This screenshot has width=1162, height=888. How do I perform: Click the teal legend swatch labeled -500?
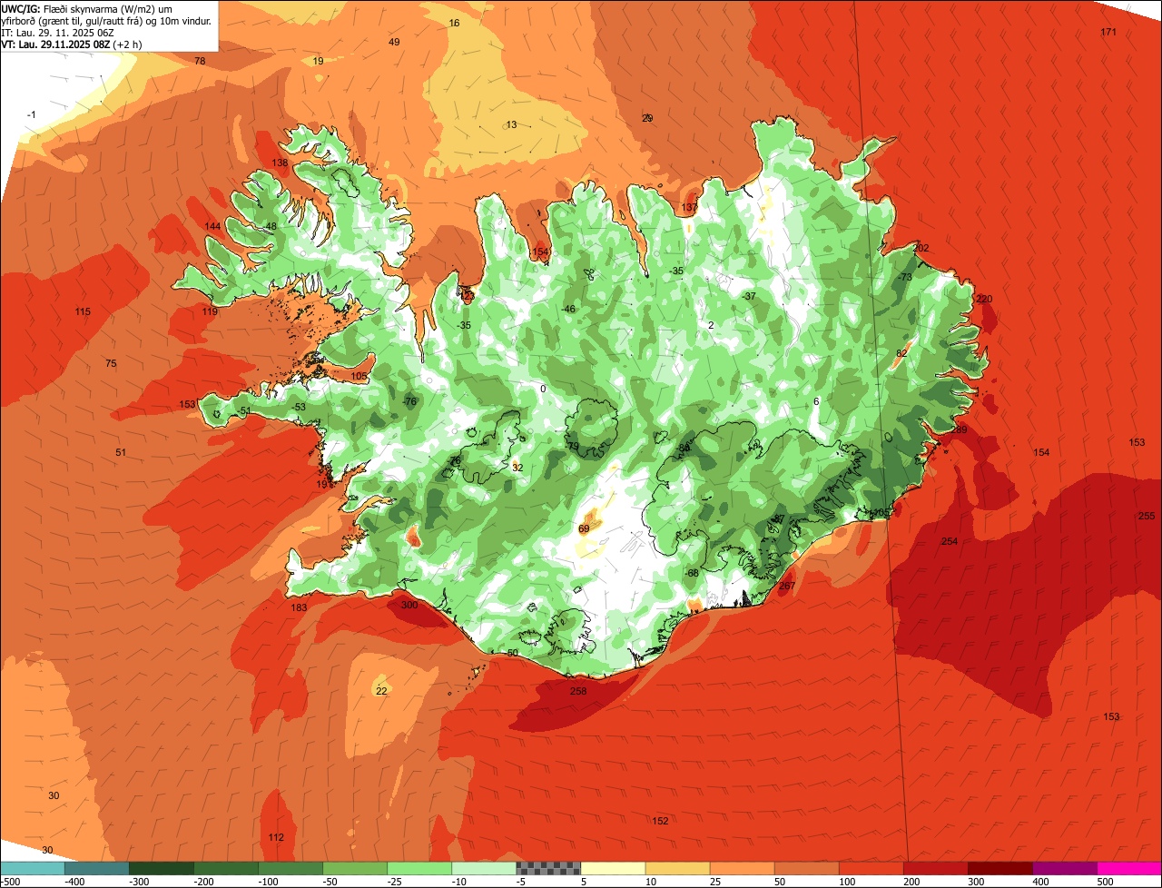[32, 868]
